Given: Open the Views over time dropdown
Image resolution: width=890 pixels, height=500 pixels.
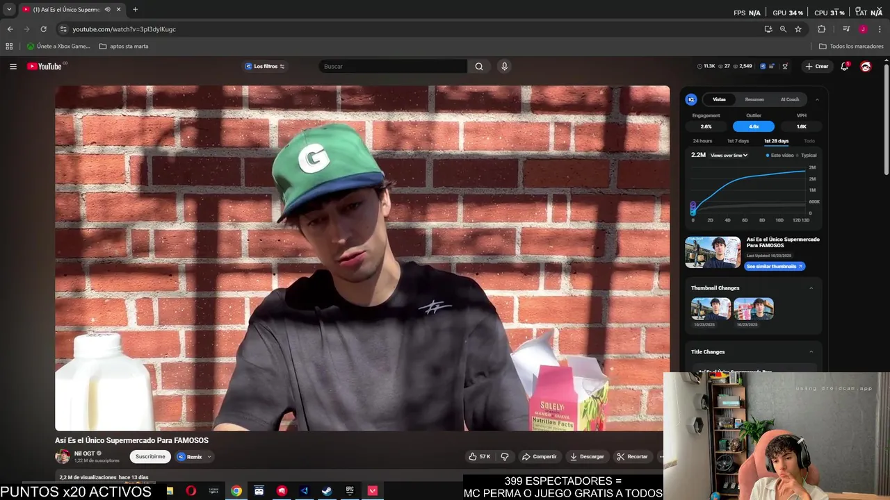Looking at the screenshot, I should 729,156.
